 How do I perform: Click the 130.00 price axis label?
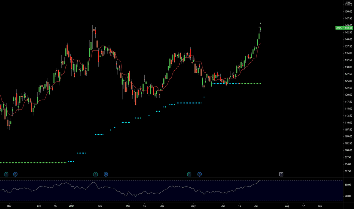pyautogui.click(x=348, y=67)
